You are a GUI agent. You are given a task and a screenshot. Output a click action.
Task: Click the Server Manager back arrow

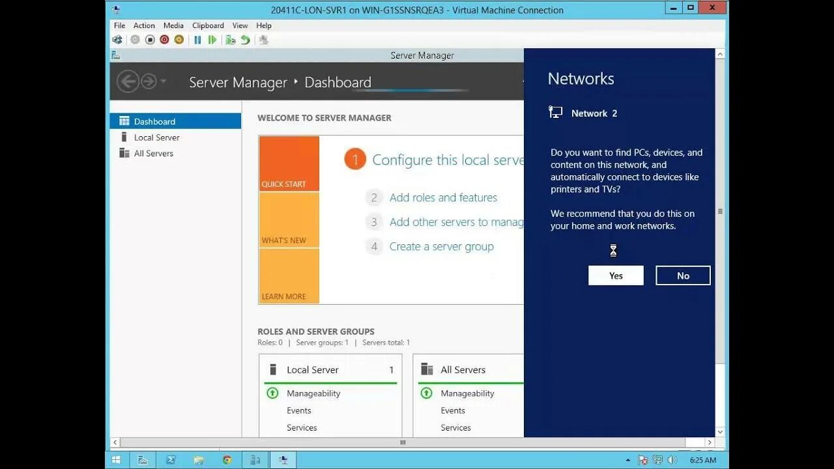click(128, 81)
